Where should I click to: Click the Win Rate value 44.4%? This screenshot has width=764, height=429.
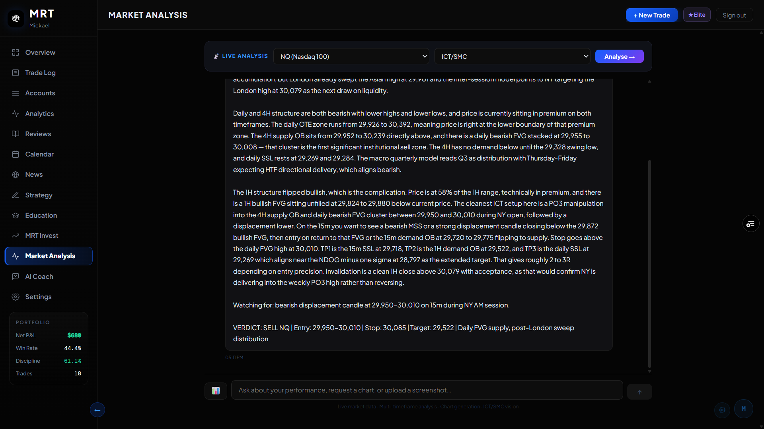pos(73,348)
